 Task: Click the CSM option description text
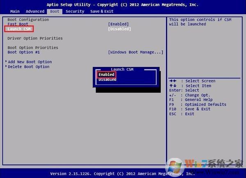pos(200,22)
